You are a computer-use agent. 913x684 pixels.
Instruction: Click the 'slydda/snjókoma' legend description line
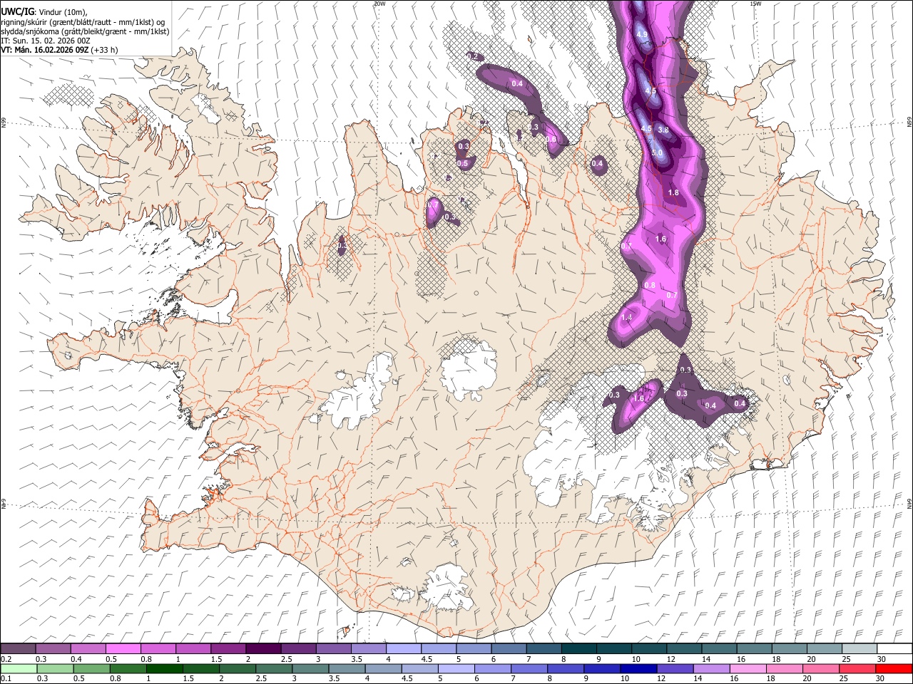point(85,31)
